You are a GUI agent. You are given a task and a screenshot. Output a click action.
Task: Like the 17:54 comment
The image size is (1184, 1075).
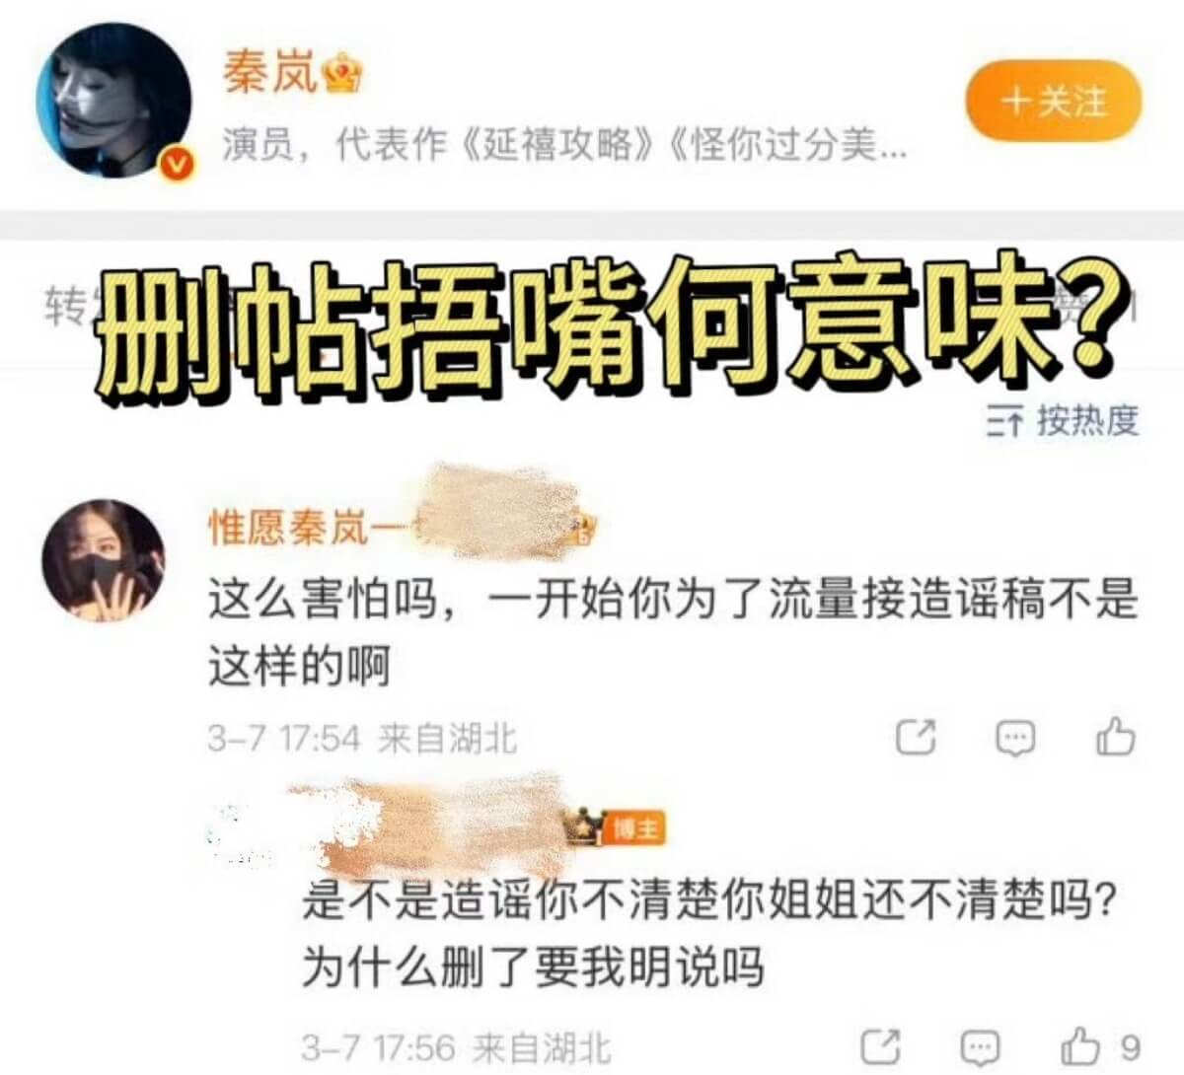[x=1116, y=736]
